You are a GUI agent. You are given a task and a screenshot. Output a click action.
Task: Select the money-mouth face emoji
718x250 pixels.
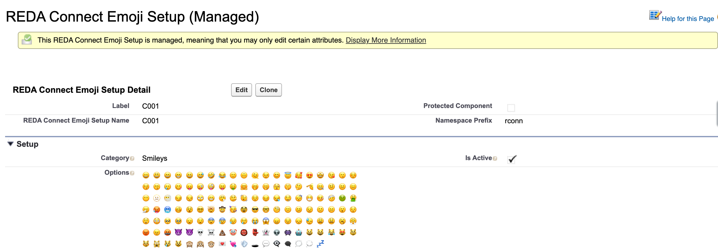[233, 186]
